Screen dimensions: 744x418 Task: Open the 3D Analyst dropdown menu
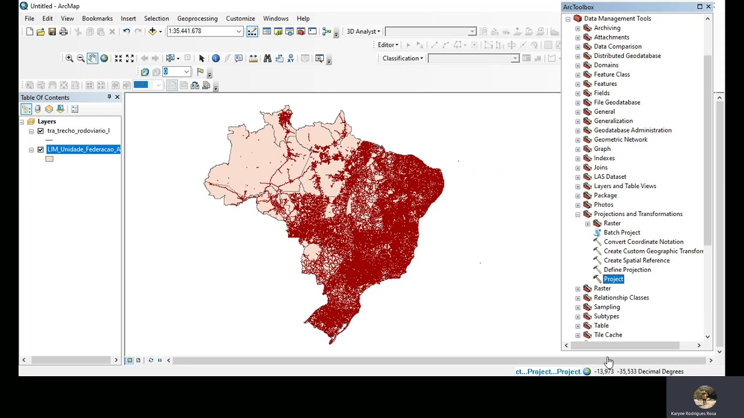click(x=363, y=31)
